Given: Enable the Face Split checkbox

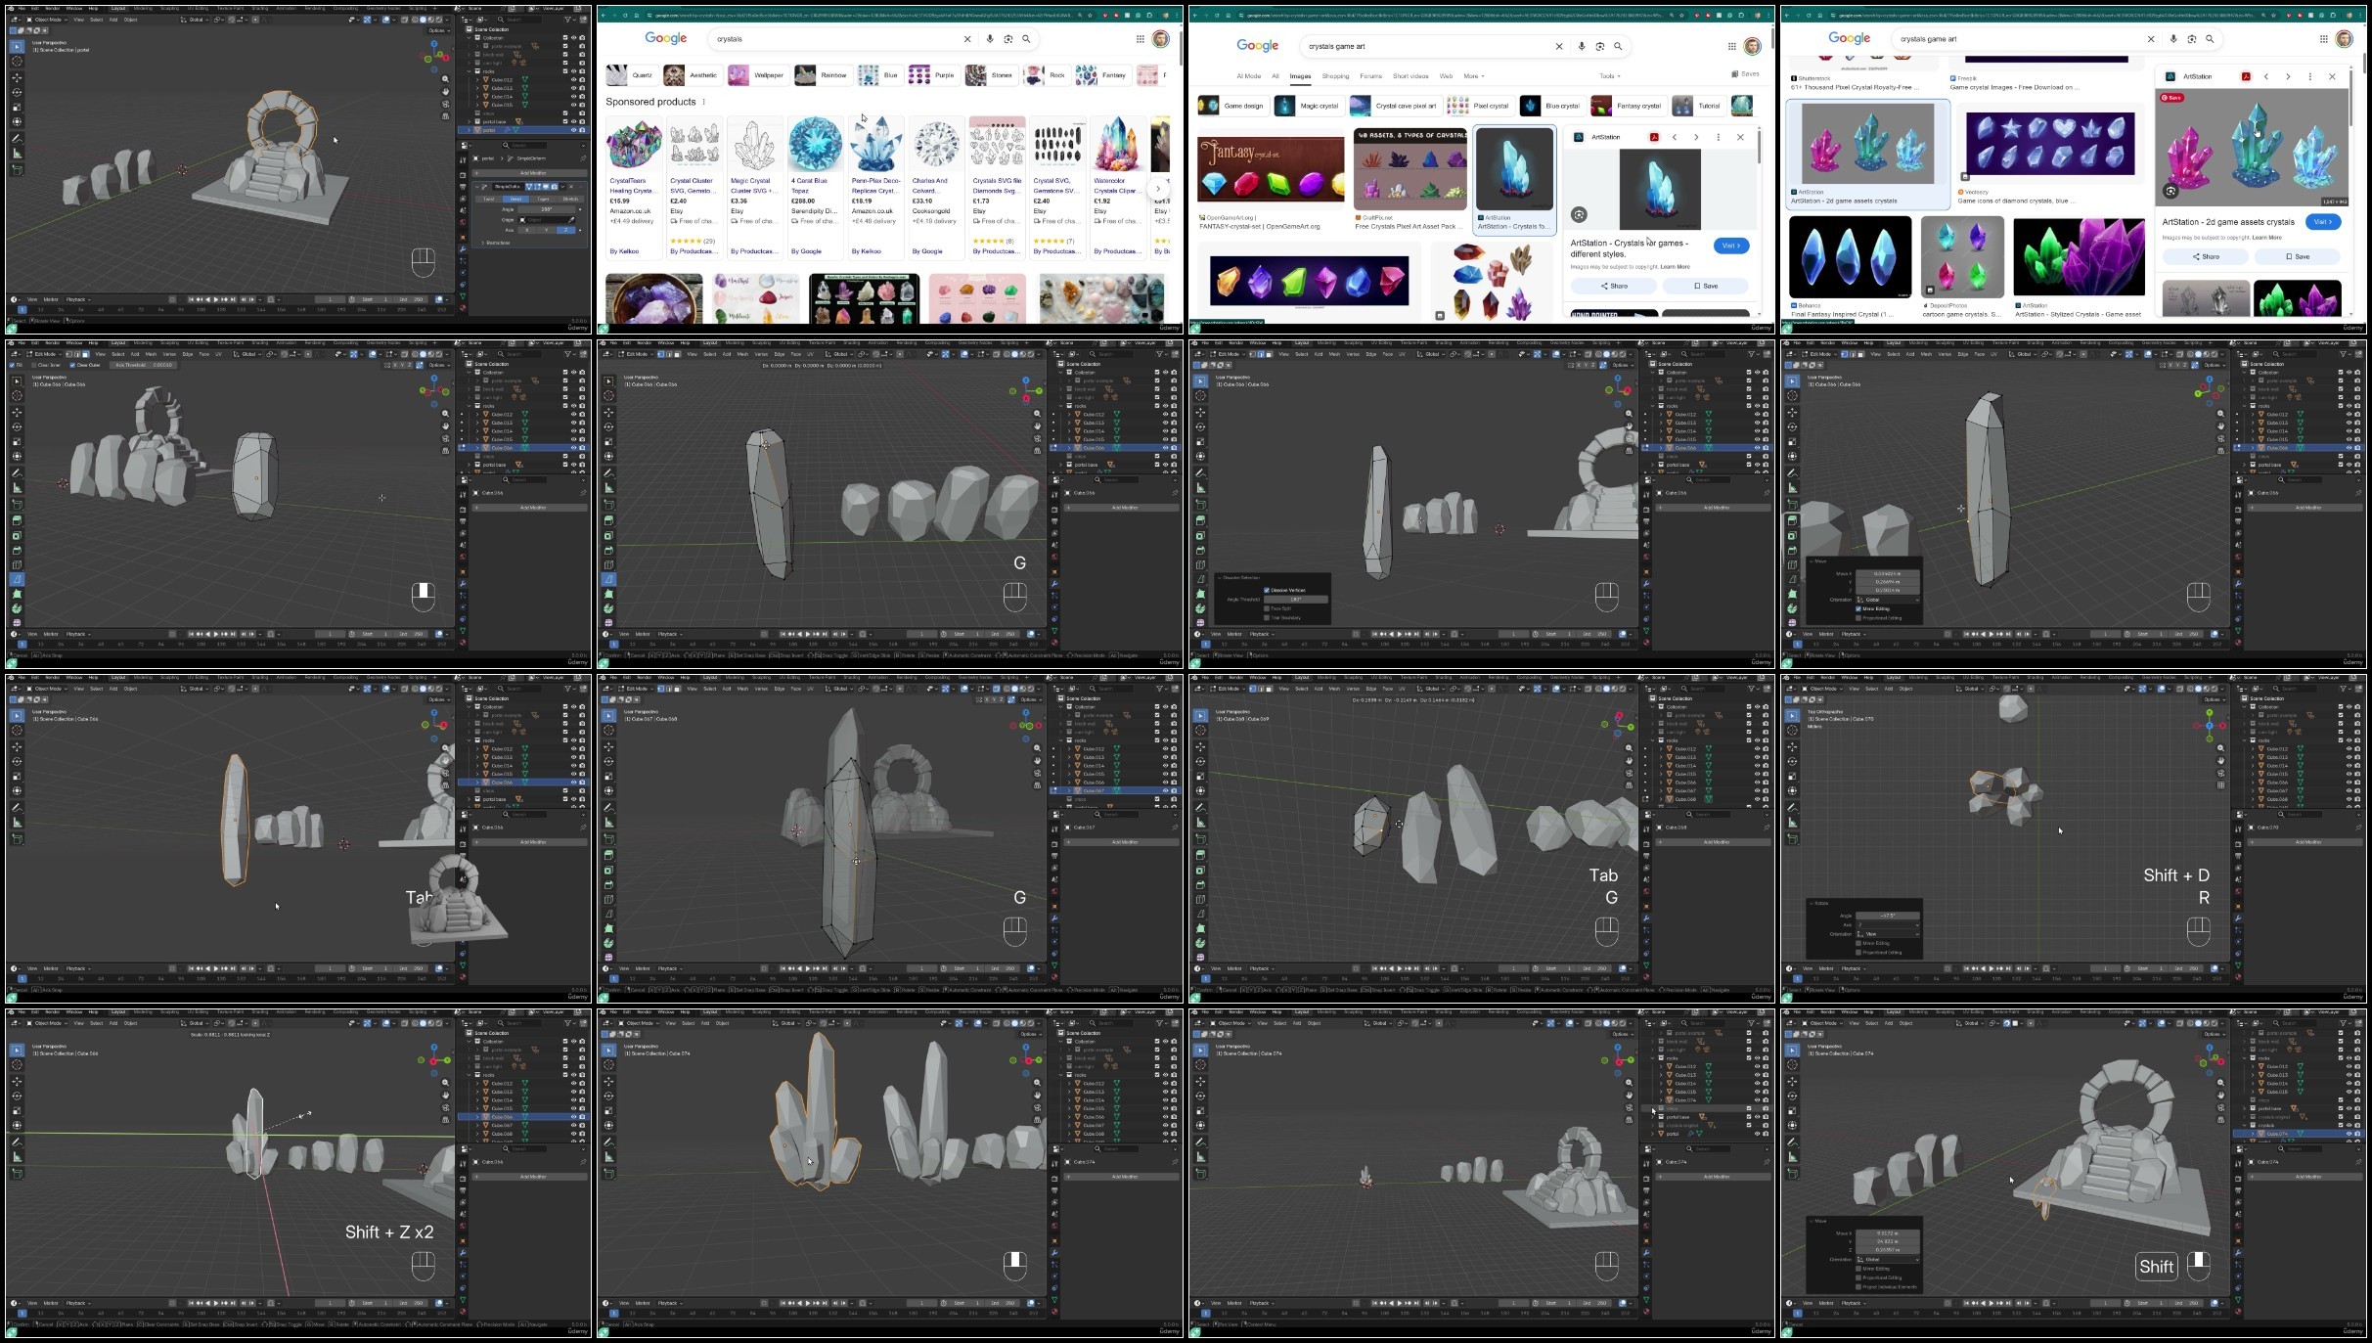Looking at the screenshot, I should pos(1267,608).
